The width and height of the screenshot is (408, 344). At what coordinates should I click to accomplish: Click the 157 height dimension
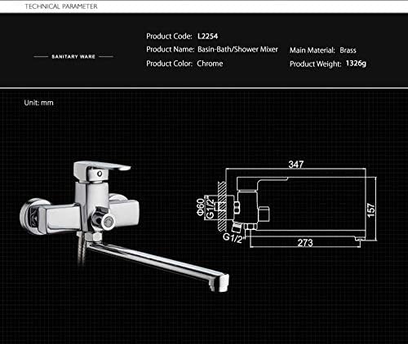(x=371, y=210)
